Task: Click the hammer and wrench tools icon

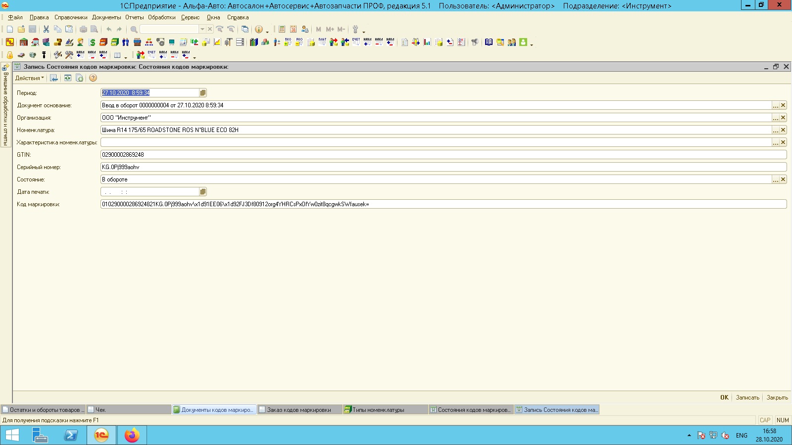Action: (x=69, y=55)
